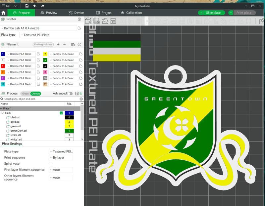The height and width of the screenshot is (206, 265).
Task: Click the Add plate grid icon
Action: [96, 21]
